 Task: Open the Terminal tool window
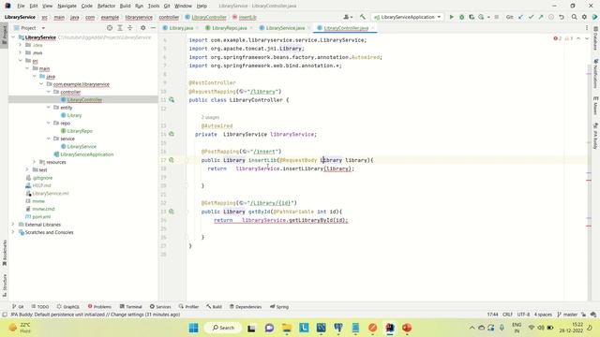[131, 306]
